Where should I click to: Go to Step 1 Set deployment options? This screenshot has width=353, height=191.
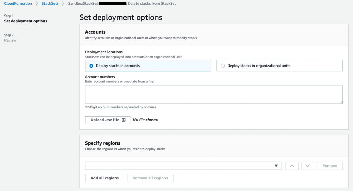[26, 21]
